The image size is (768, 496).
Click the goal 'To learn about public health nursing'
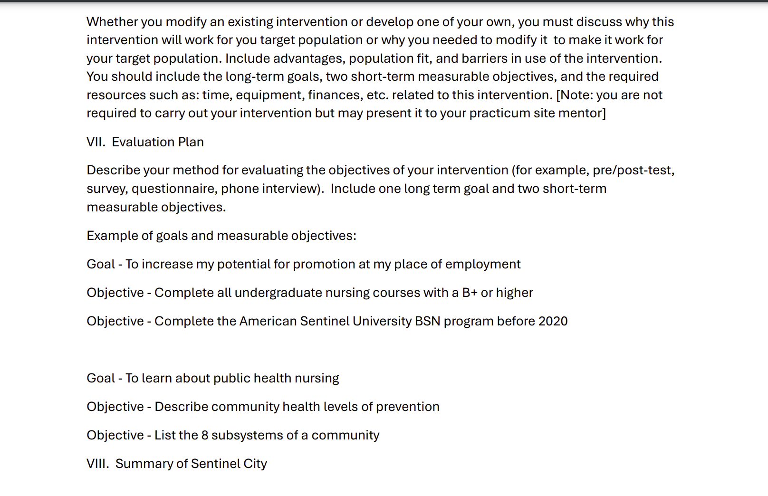(213, 378)
